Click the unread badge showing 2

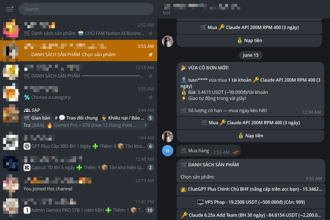click(150, 168)
